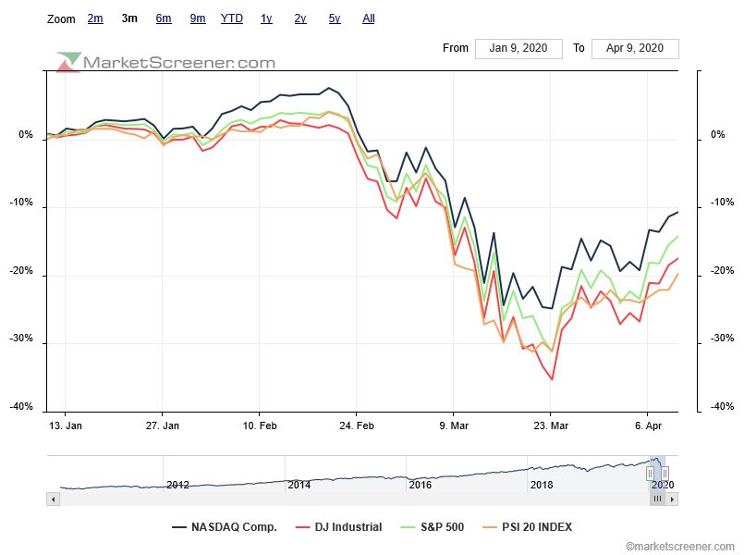Viewport: 744px width, 555px height.
Task: Set zoom to 1y
Action: pyautogui.click(x=266, y=18)
